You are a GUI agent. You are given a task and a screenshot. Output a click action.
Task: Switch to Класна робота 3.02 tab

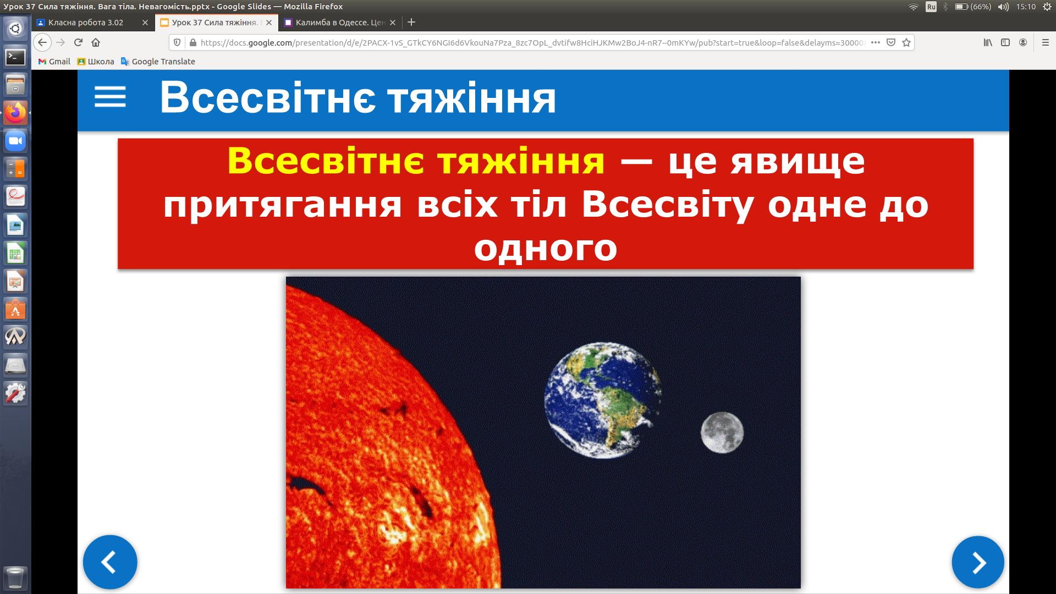pyautogui.click(x=86, y=23)
